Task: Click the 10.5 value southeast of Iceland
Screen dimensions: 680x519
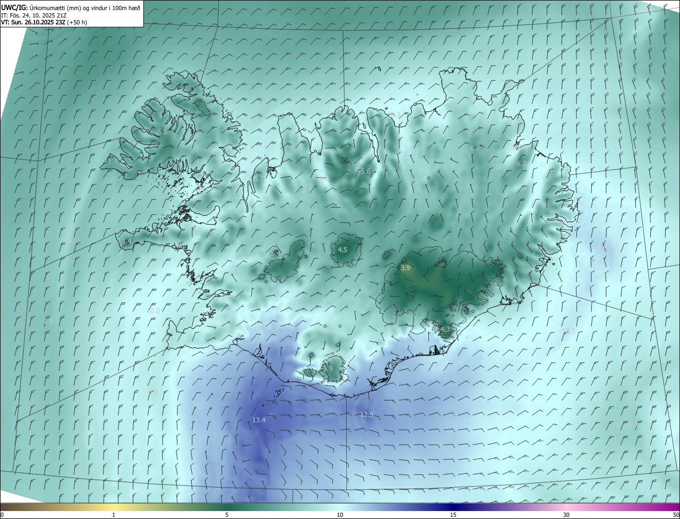Action: pos(568,331)
